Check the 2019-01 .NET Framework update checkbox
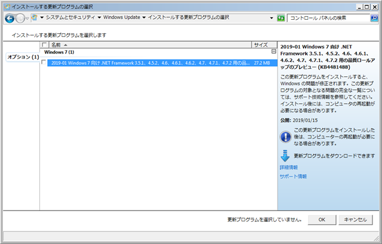 [x=44, y=62]
